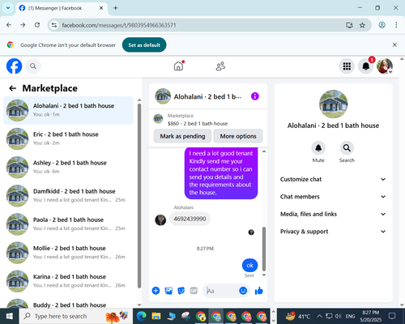Expand Privacy & support section
This screenshot has width=405, height=324.
coord(333,232)
